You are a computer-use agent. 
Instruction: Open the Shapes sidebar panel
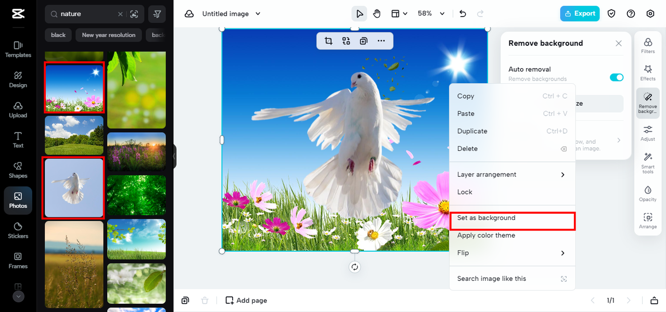tap(18, 170)
